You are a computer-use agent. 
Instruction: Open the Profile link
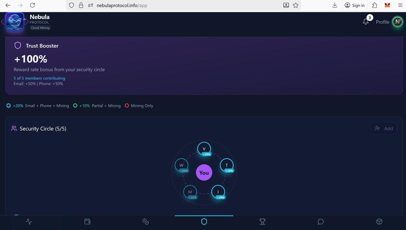[x=383, y=22]
